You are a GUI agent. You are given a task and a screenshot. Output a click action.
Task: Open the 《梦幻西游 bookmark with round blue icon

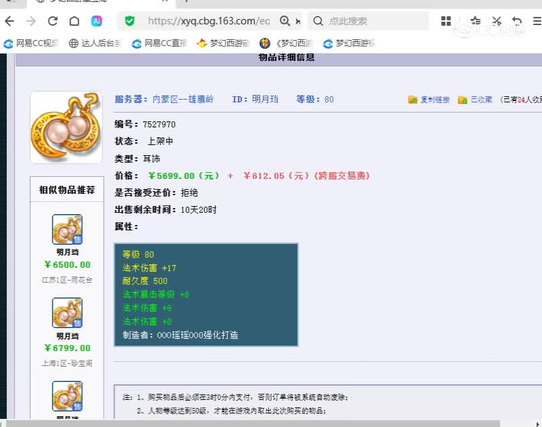click(x=286, y=43)
